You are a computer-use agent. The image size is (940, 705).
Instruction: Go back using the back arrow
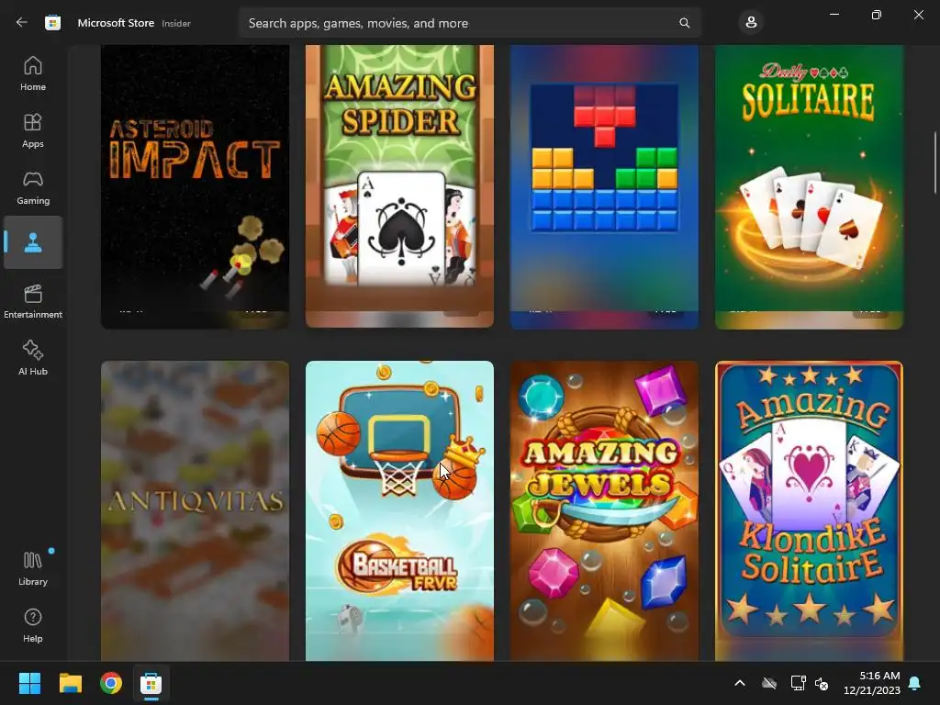(22, 23)
